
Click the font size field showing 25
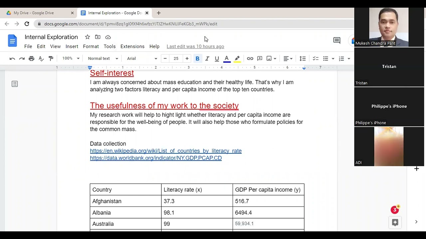(176, 58)
